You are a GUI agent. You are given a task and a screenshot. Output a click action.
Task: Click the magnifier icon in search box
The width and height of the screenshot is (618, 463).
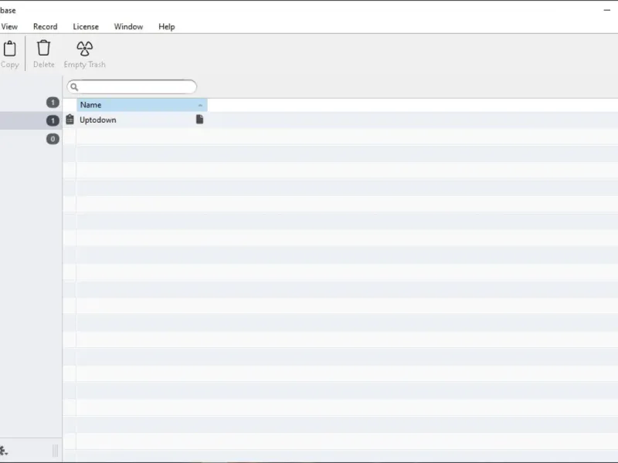tap(74, 87)
